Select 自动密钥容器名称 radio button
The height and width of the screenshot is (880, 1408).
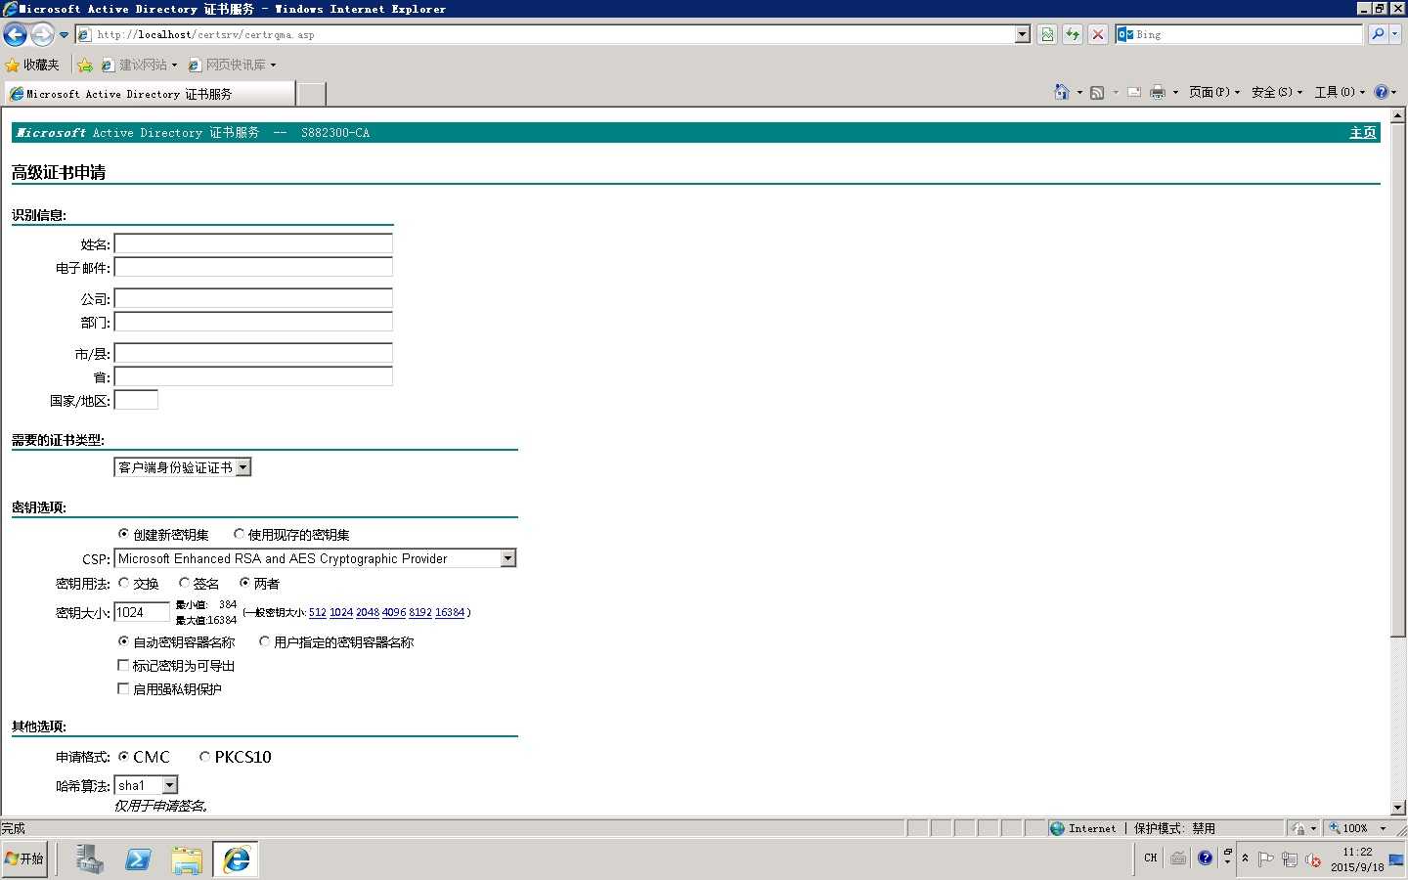[x=123, y=641]
